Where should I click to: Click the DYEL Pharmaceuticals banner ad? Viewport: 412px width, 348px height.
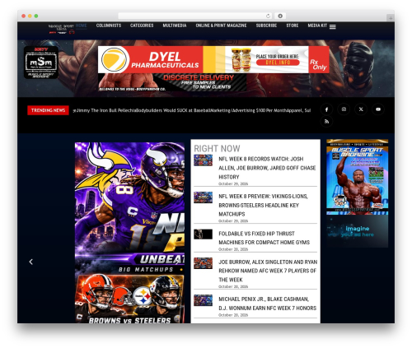213,59
